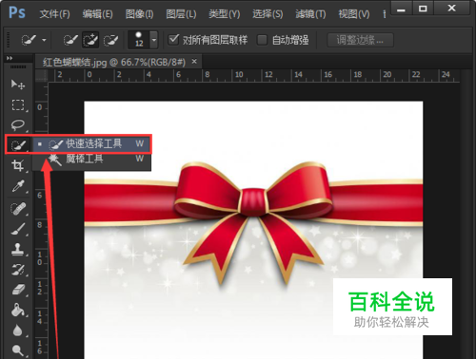Select the Rectangular Marquee tool

(18, 104)
